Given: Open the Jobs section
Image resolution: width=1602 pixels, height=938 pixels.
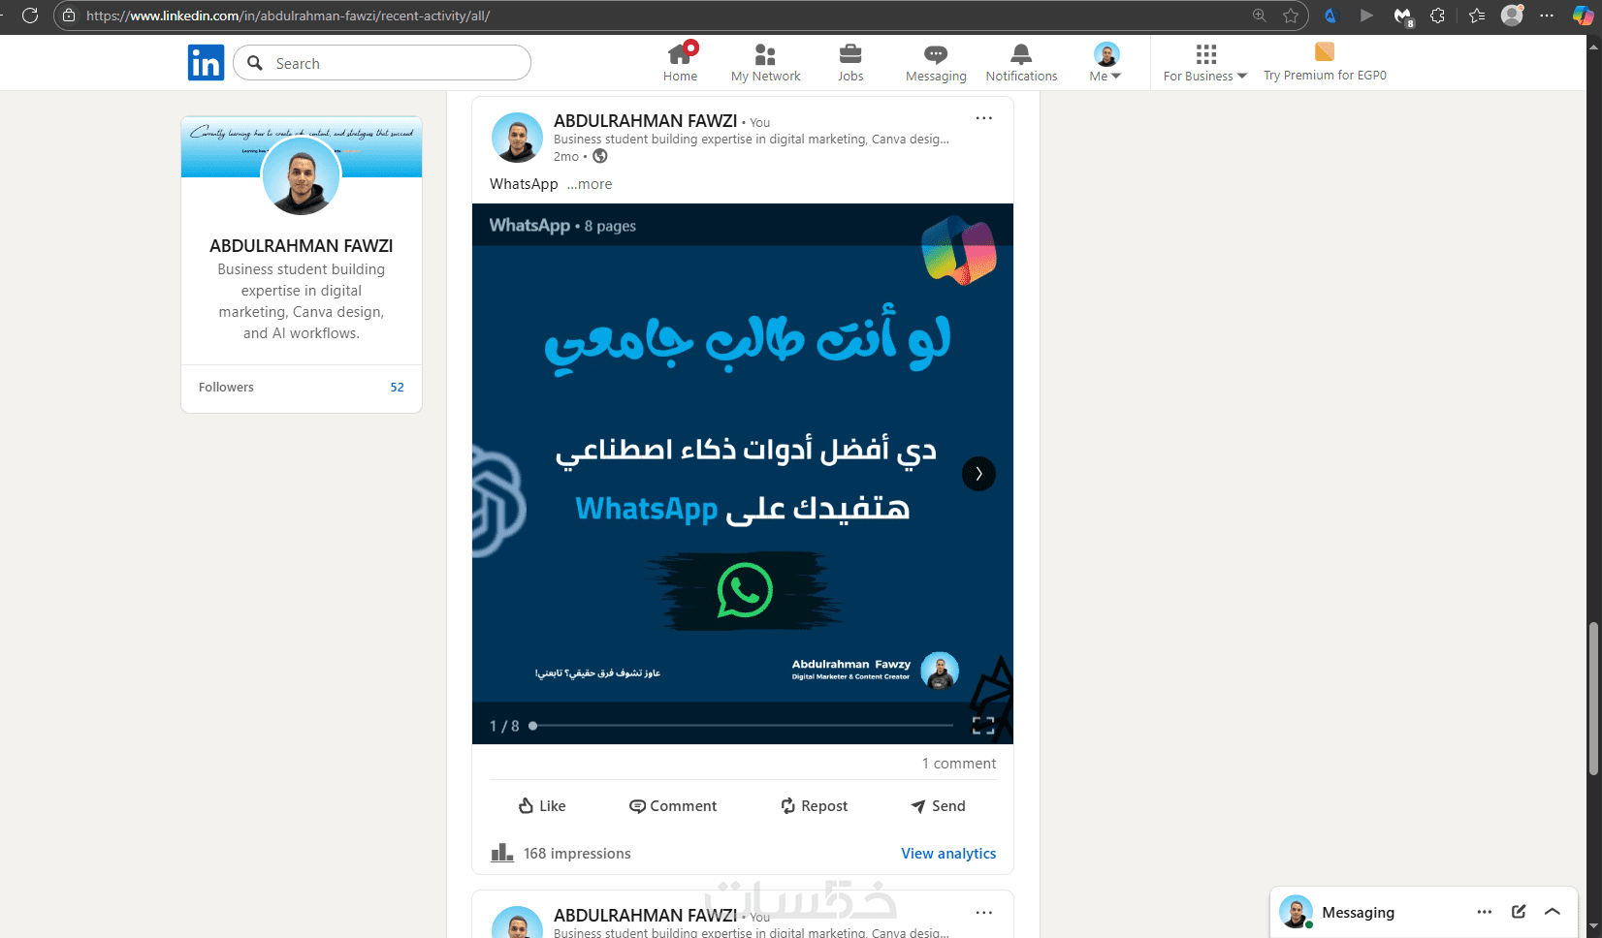Looking at the screenshot, I should (850, 62).
